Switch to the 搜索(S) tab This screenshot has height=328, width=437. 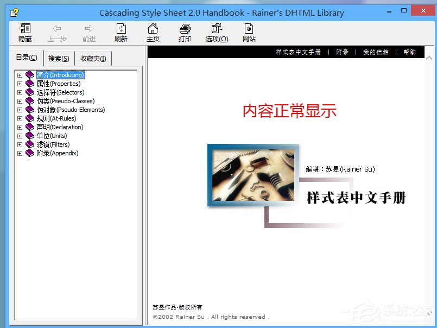click(58, 58)
